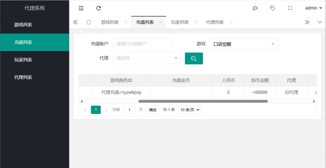Open the 代理 select dropdown
Image resolution: width=326 pixels, height=168 pixels.
[147, 58]
